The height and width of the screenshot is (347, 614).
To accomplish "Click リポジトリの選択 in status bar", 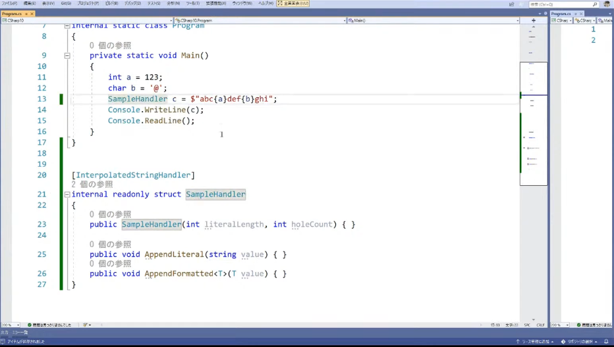I will point(579,342).
